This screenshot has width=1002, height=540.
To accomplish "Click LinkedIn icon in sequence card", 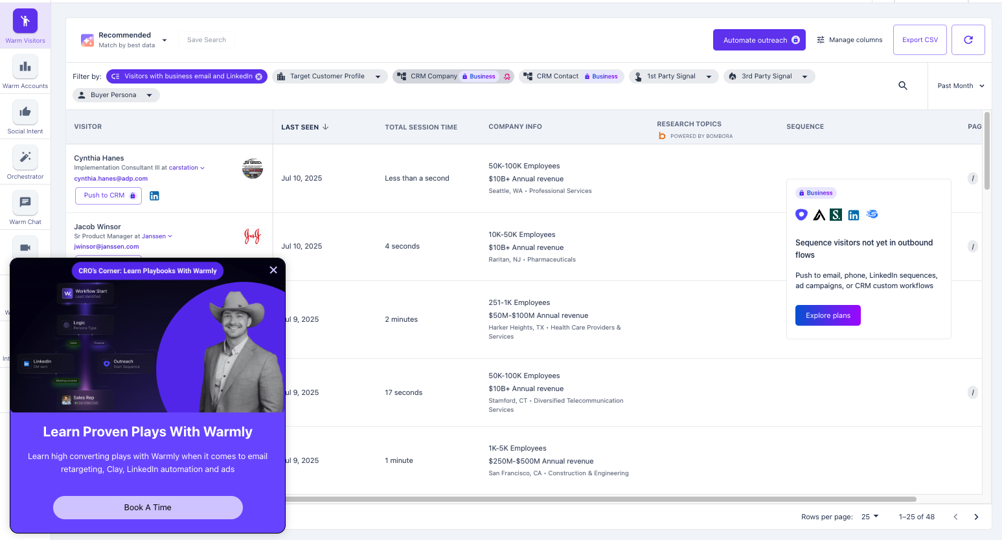I will pyautogui.click(x=854, y=215).
